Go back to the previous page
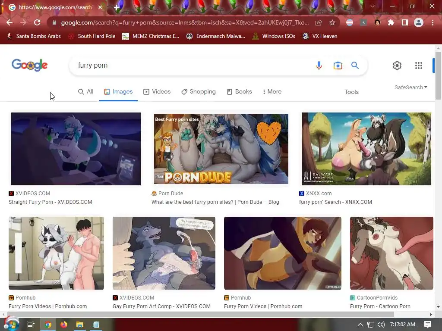This screenshot has height=331, width=442. 9,22
